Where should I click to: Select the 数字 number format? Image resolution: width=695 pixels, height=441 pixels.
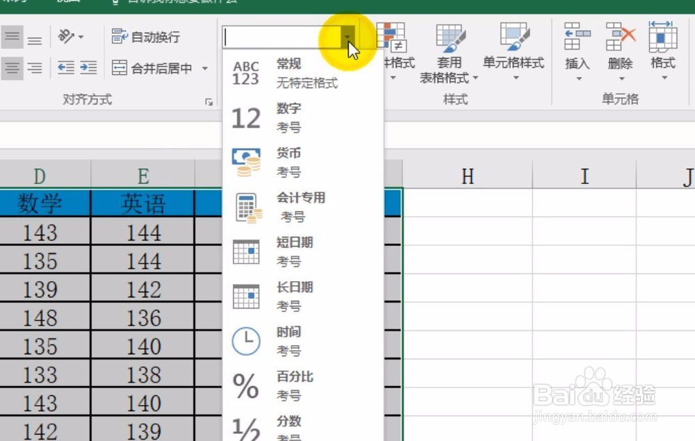pyautogui.click(x=303, y=118)
